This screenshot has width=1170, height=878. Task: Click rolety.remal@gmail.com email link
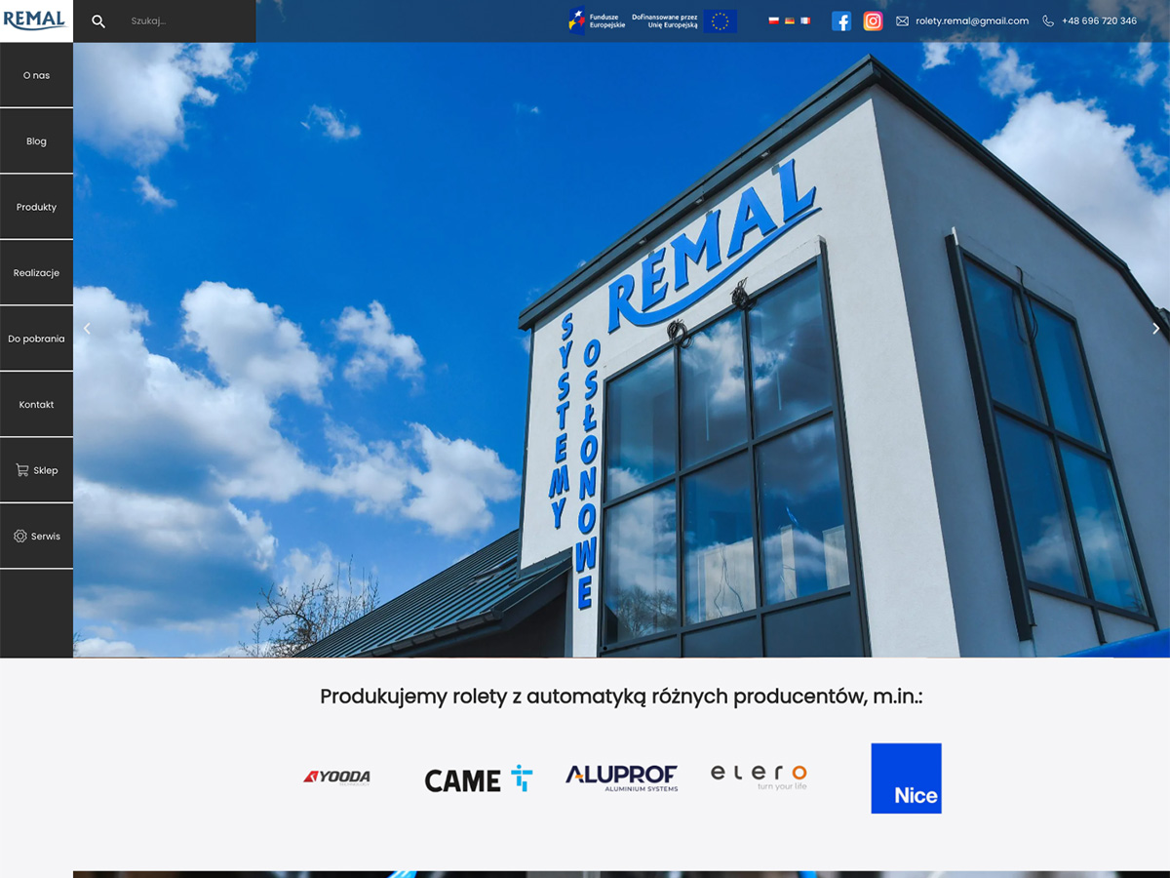972,20
